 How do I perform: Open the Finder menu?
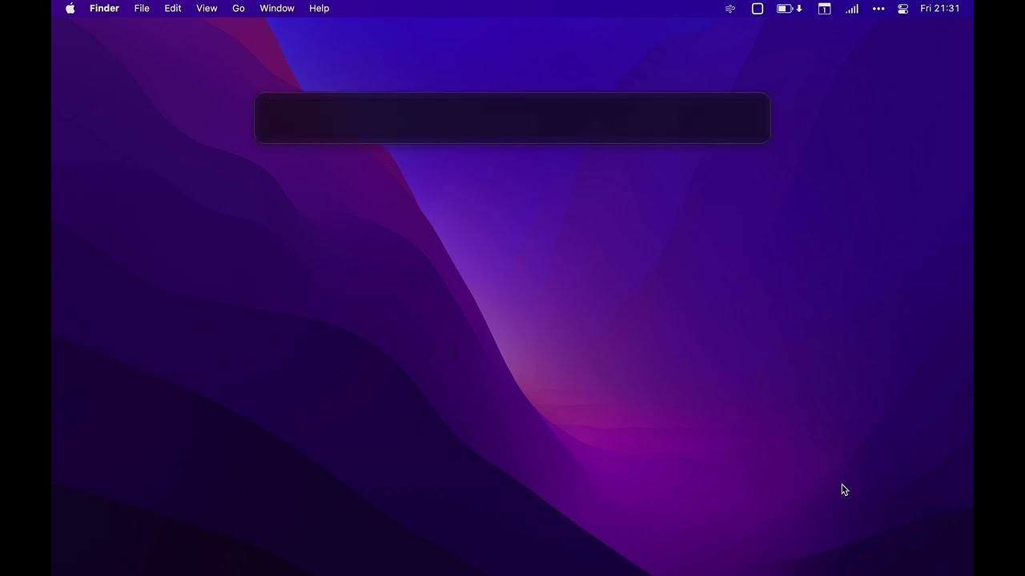(x=104, y=9)
